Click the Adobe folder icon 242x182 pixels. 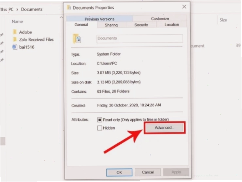tap(15, 32)
